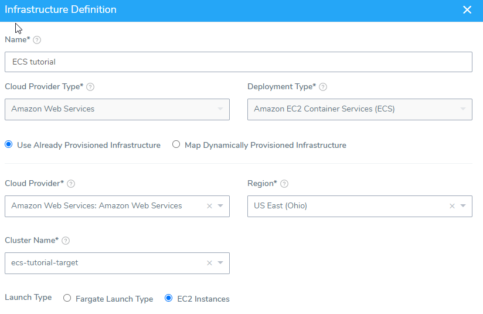Open help icon beside Deployment Type
483x314 pixels.
click(323, 87)
